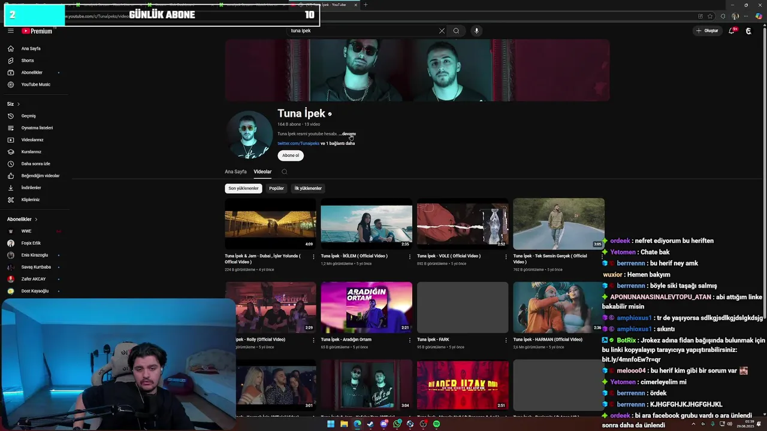Run search with the magnifier button
Image resolution: width=767 pixels, height=431 pixels.
click(456, 31)
